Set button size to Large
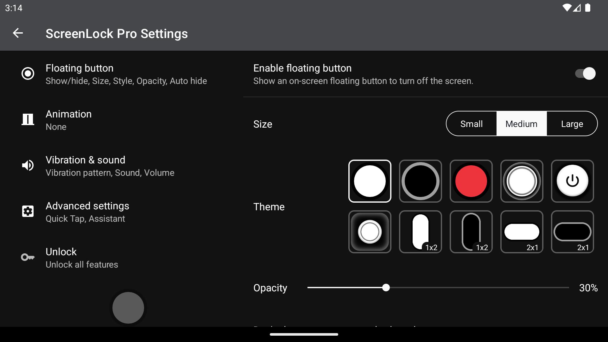Viewport: 608px width, 342px height. pyautogui.click(x=572, y=124)
